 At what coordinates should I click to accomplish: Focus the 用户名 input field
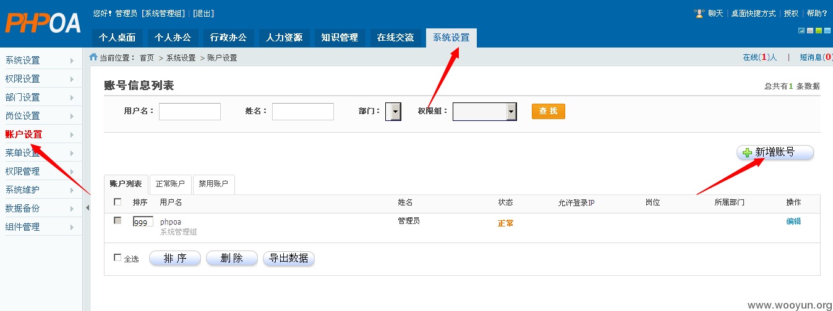(x=190, y=112)
